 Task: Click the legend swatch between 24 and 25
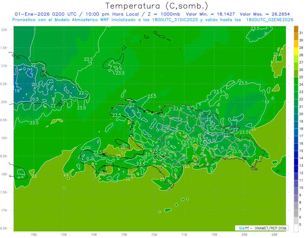296,81
